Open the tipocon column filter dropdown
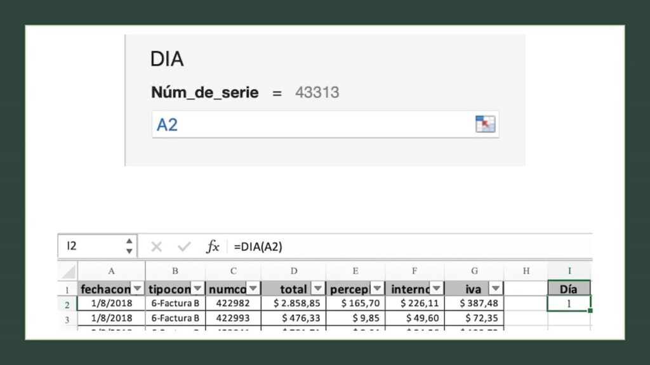This screenshot has width=650, height=365. (197, 288)
